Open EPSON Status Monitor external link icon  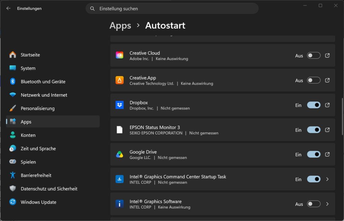327,130
